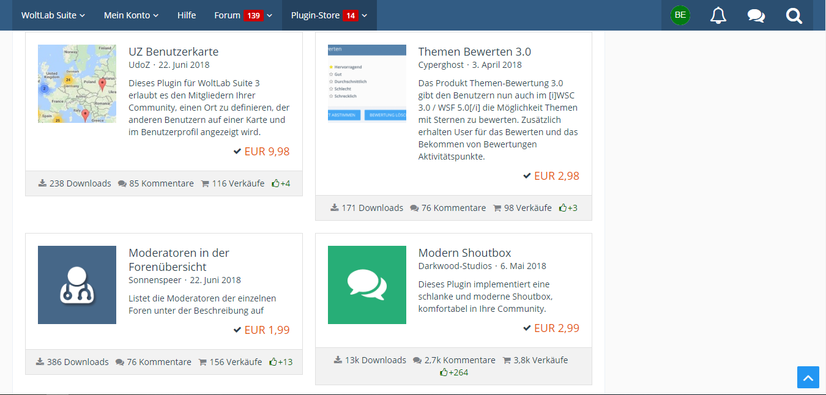
Task: Click the search magnifier icon
Action: pos(794,15)
